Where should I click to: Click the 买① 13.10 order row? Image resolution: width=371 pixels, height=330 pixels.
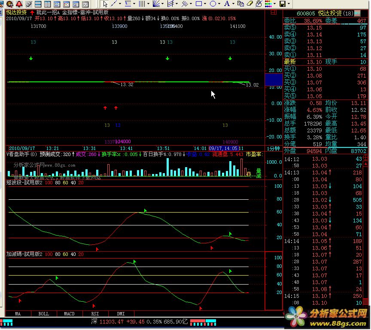[325, 69]
